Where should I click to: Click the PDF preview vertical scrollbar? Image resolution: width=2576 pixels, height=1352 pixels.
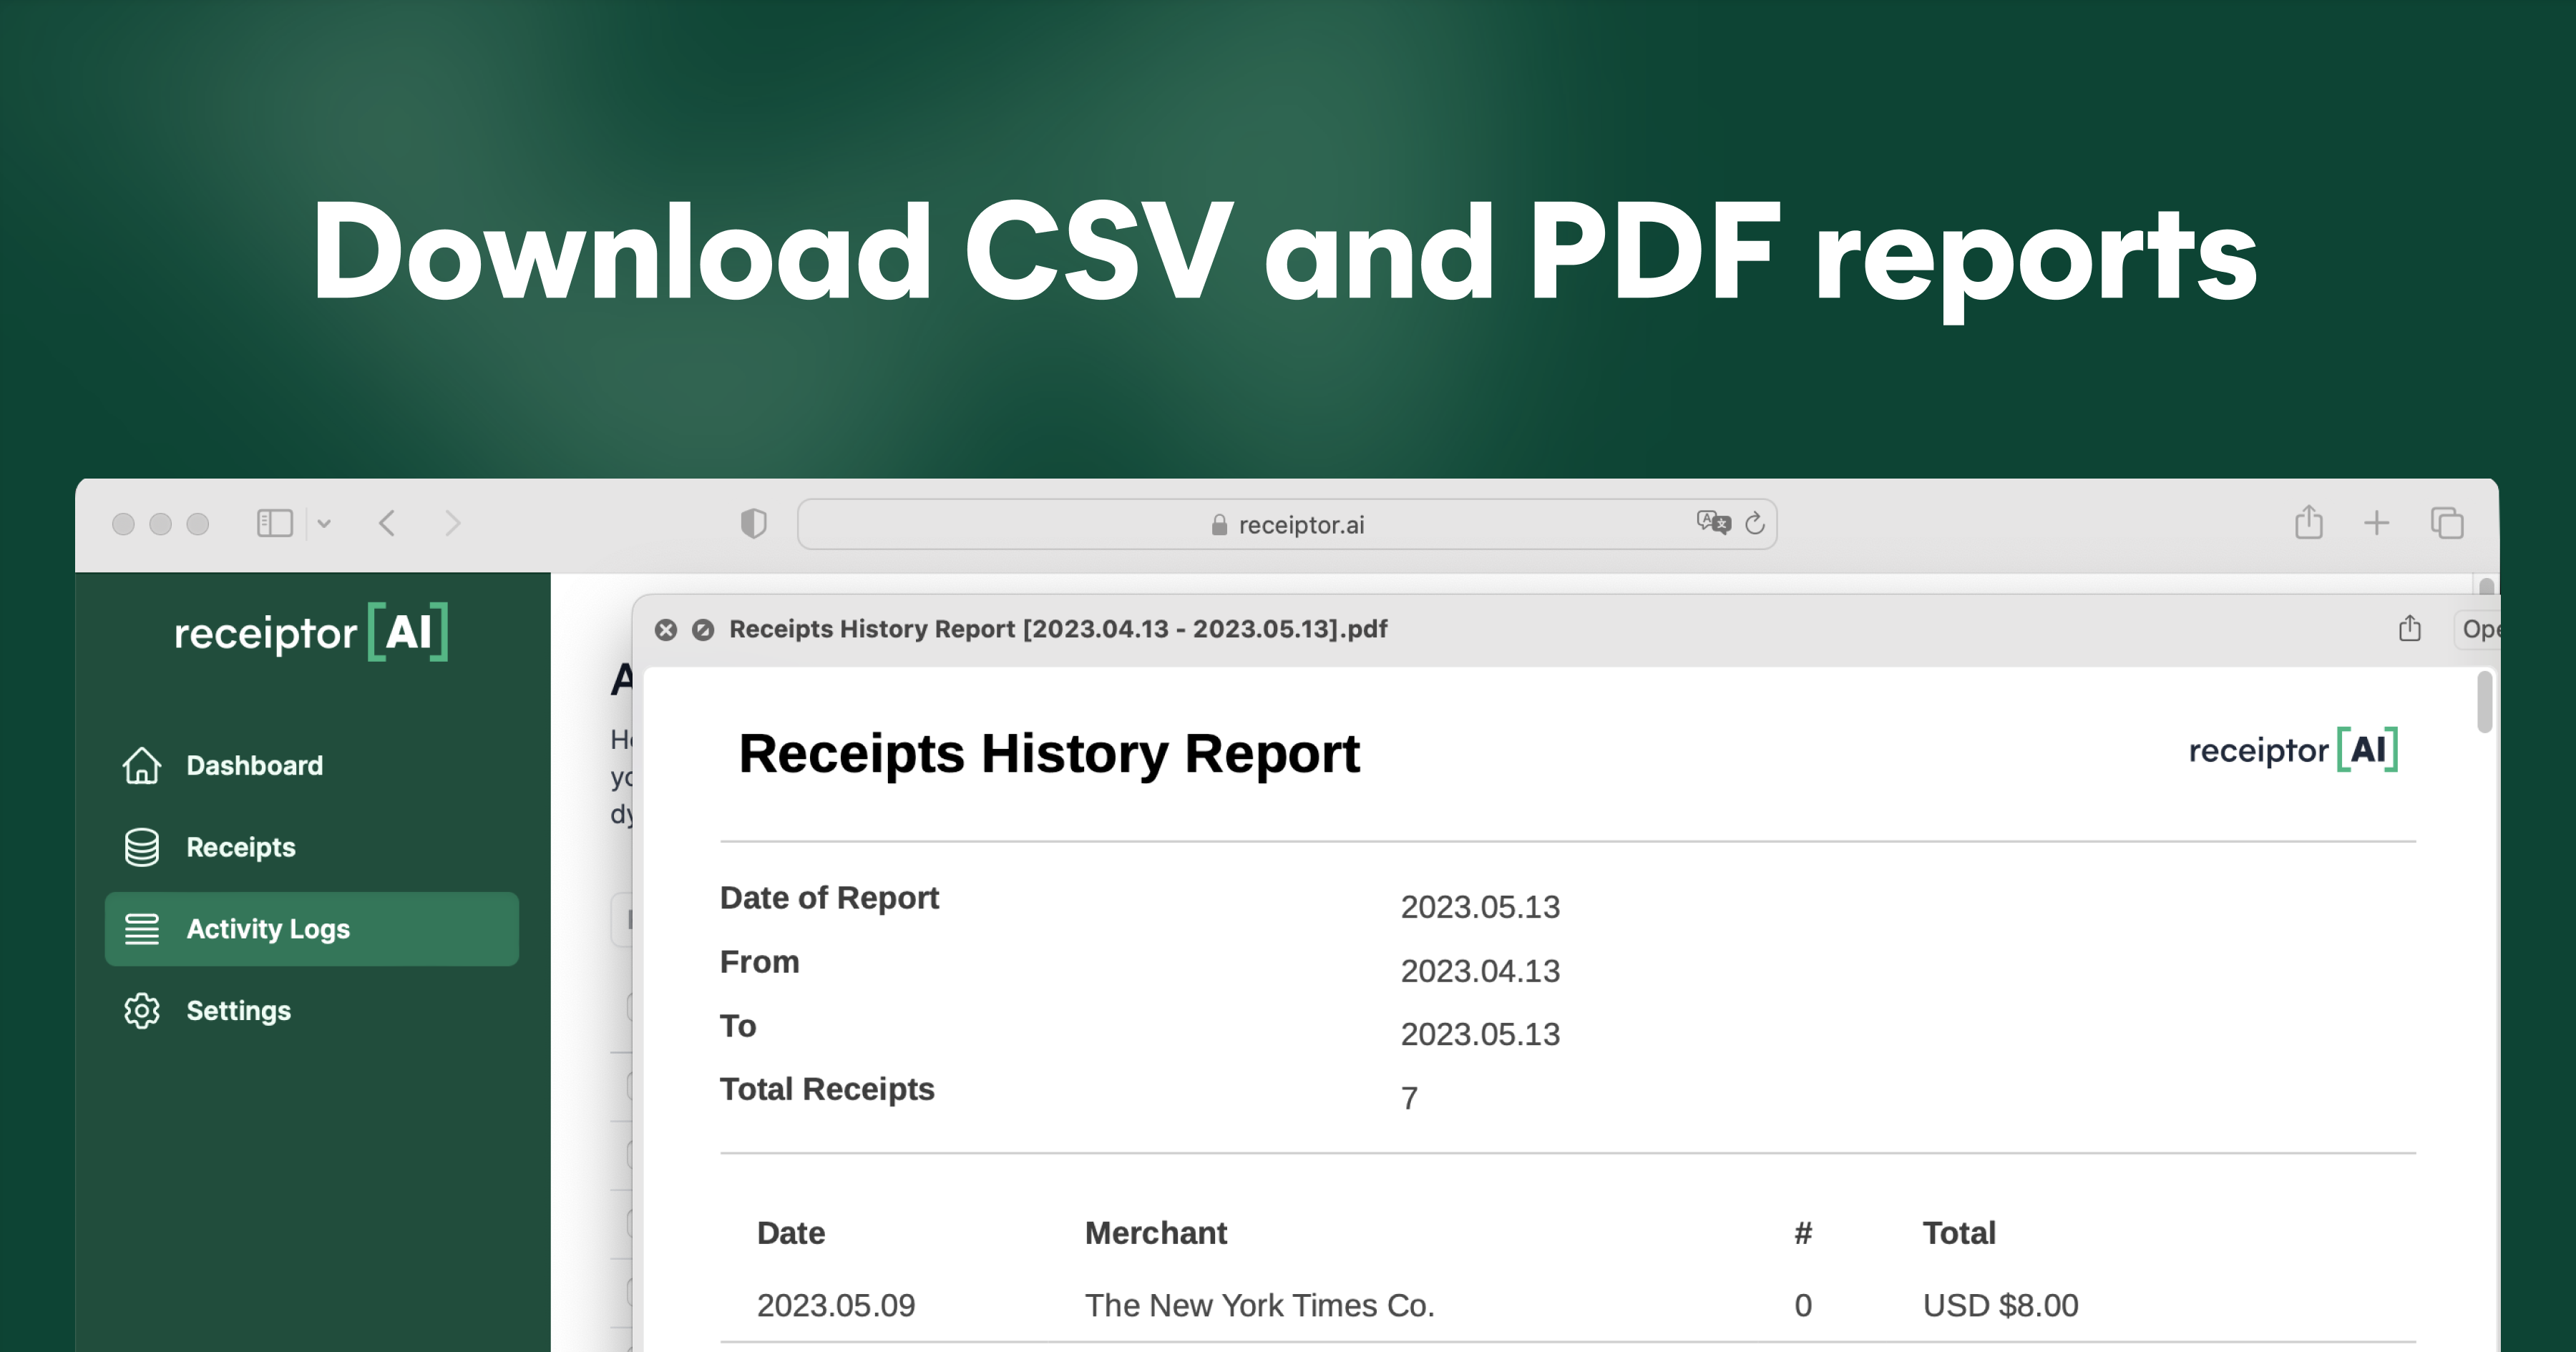(x=2484, y=702)
